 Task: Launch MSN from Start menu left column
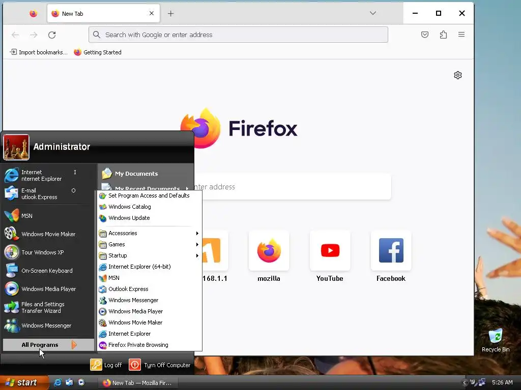(x=49, y=216)
